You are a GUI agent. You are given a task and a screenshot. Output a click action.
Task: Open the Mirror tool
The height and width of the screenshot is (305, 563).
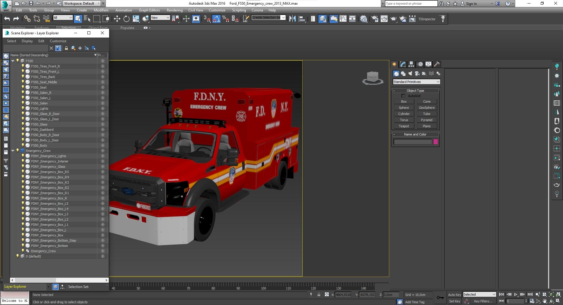point(292,19)
